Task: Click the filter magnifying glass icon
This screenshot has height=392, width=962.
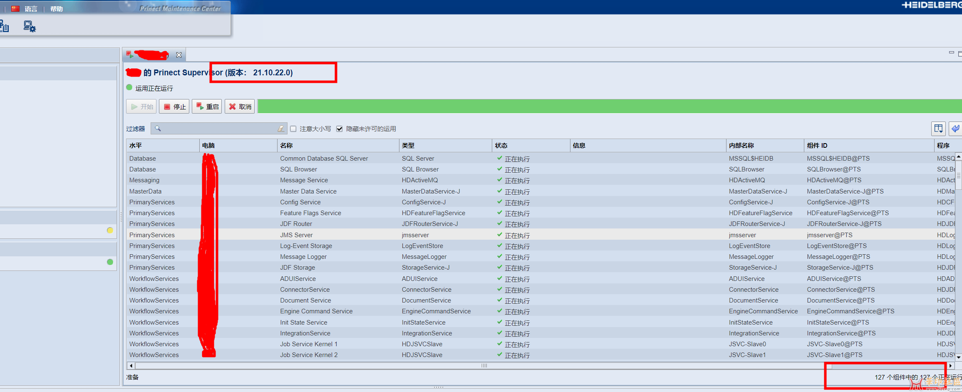Action: point(158,129)
